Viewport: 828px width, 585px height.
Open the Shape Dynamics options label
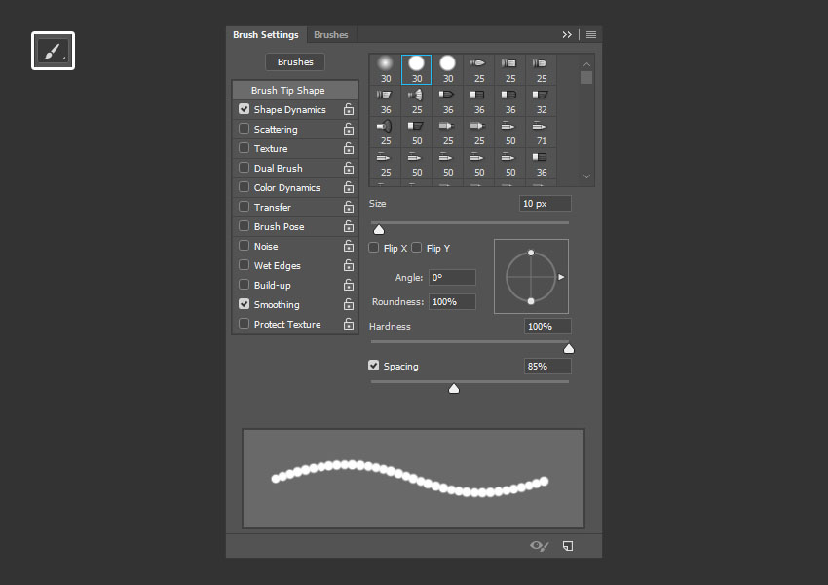(290, 110)
